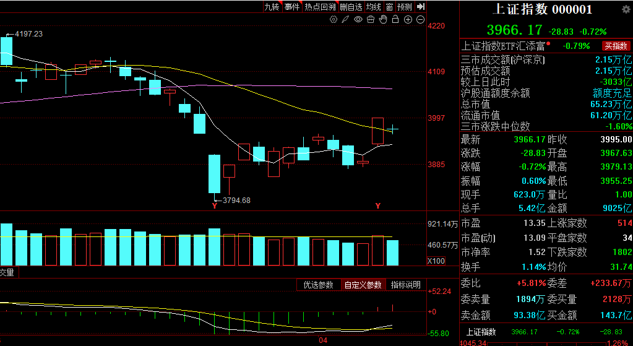Collapse panel with right arrow icon

point(421,7)
